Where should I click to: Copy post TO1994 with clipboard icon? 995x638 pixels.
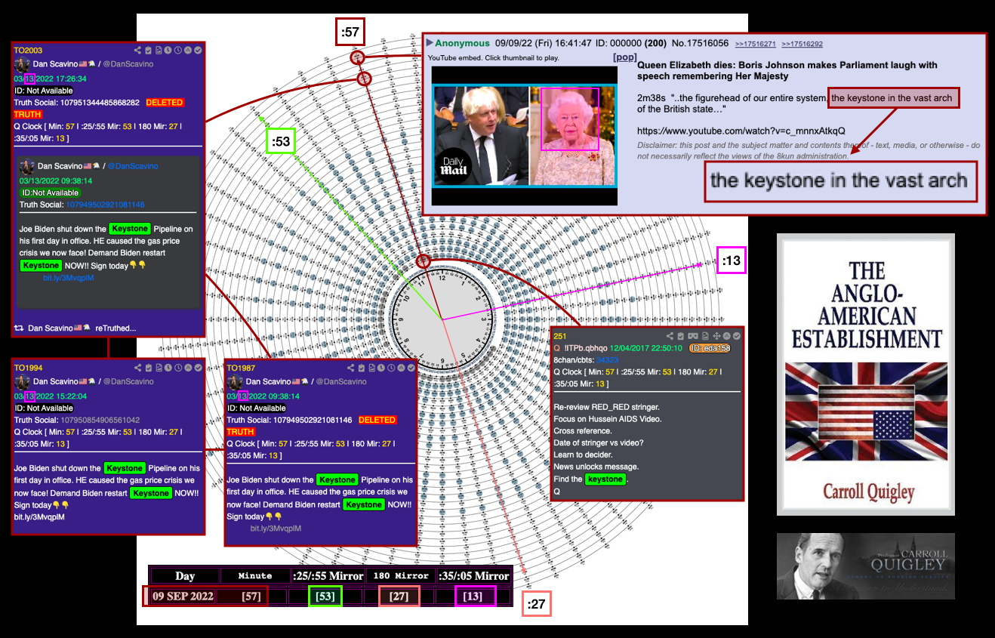coord(148,368)
